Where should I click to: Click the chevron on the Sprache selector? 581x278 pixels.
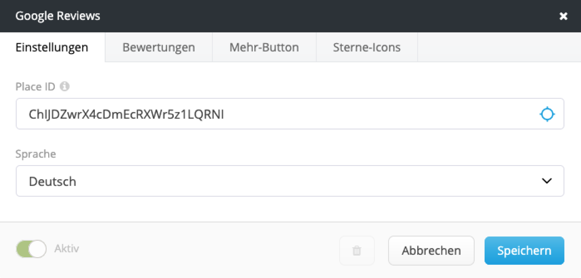(547, 181)
